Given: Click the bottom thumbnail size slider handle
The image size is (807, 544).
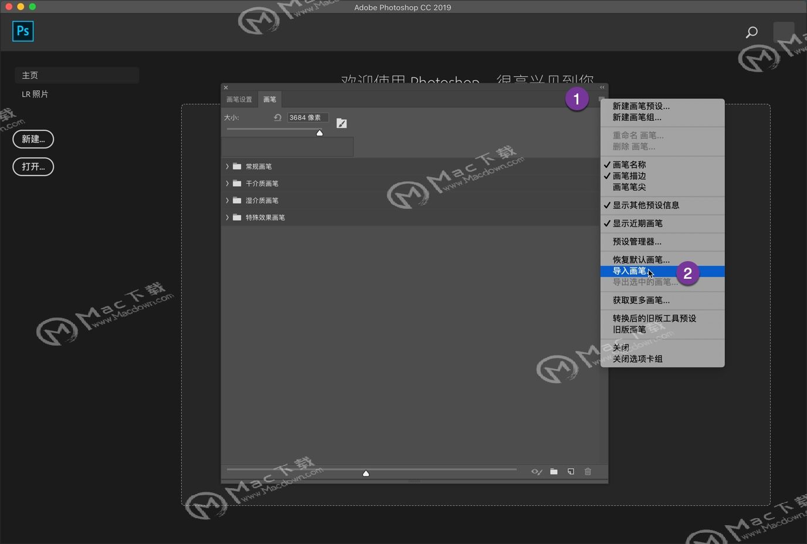Looking at the screenshot, I should click(x=366, y=473).
